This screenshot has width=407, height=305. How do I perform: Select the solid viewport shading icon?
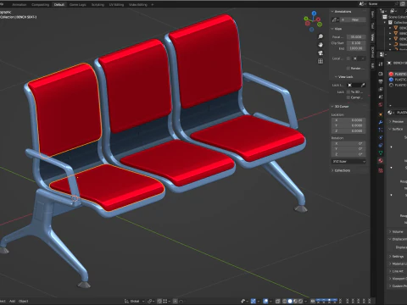click(290, 301)
